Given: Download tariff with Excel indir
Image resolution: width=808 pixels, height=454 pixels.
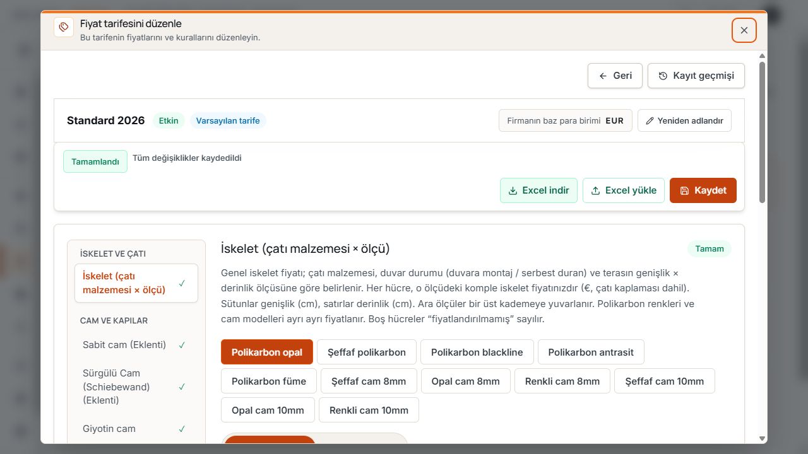Looking at the screenshot, I should (538, 190).
